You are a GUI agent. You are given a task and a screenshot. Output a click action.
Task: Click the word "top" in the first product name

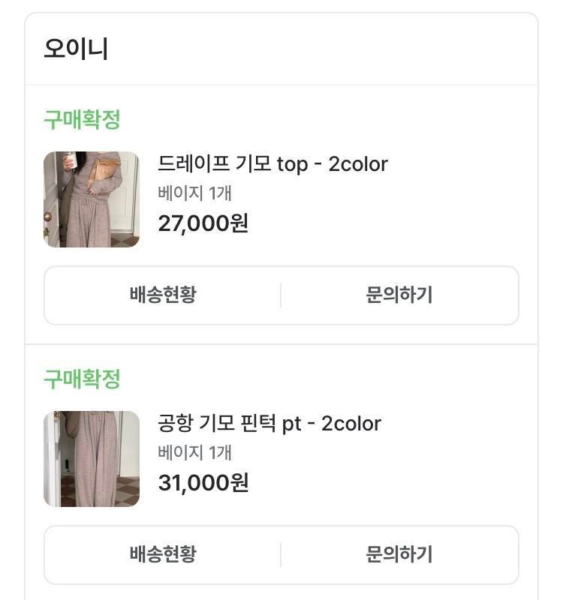tap(292, 165)
